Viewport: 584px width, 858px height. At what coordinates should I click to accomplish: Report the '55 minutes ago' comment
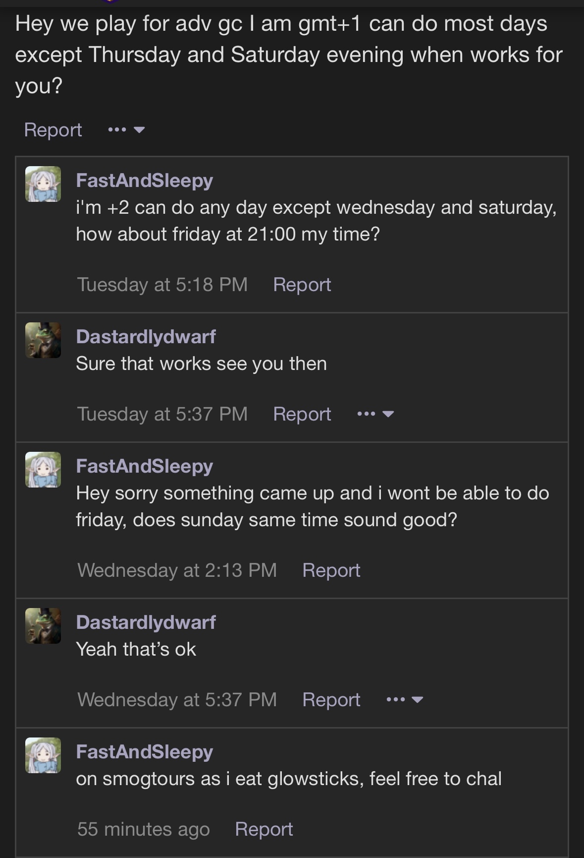coord(264,829)
